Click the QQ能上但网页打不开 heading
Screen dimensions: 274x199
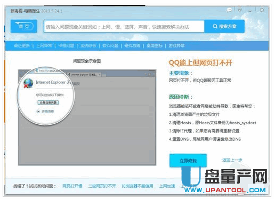pos(200,63)
